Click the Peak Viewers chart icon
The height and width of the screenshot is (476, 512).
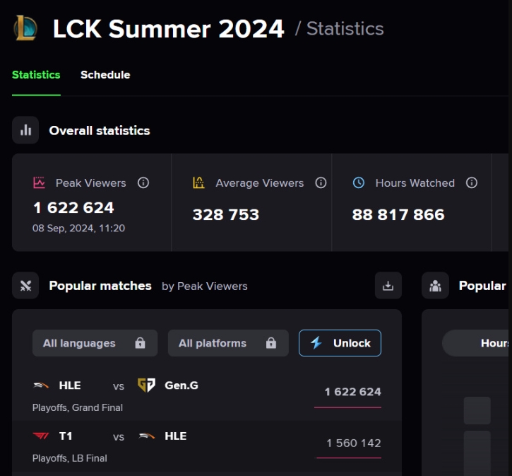tap(39, 182)
